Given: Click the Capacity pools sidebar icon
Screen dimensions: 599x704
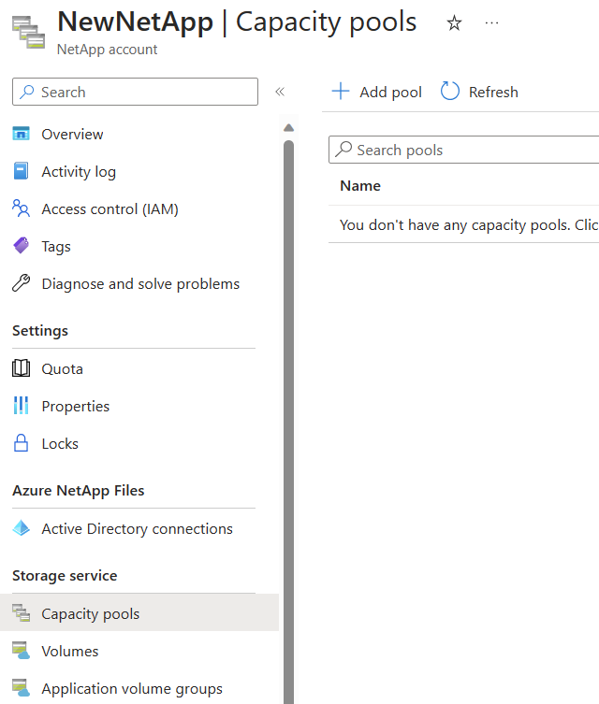Looking at the screenshot, I should pyautogui.click(x=22, y=613).
